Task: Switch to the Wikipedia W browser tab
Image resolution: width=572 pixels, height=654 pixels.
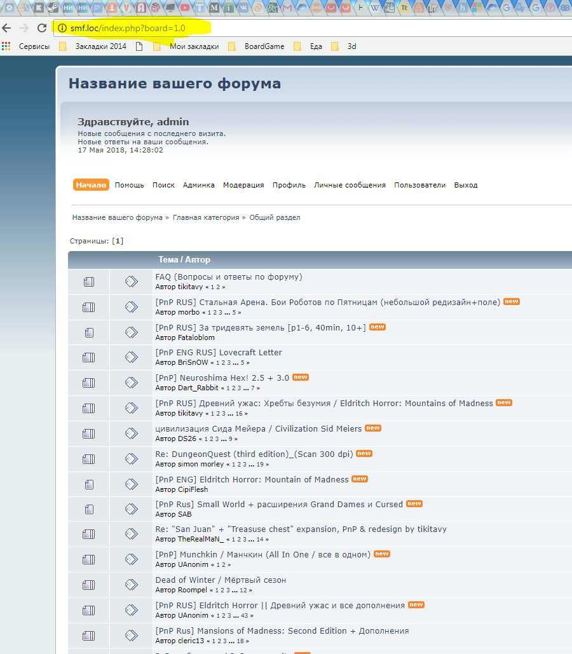Action: (x=374, y=7)
